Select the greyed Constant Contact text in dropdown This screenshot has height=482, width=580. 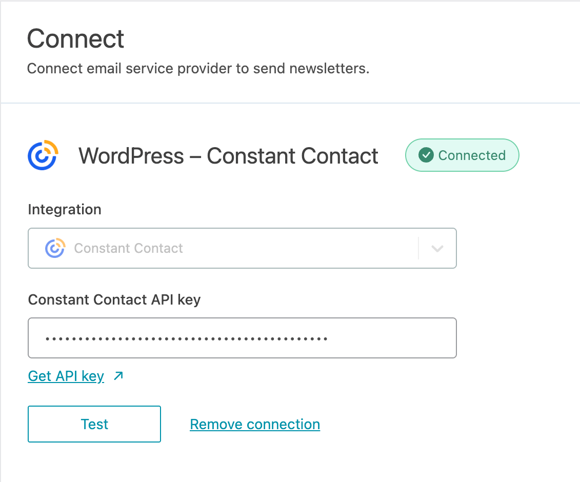click(128, 248)
